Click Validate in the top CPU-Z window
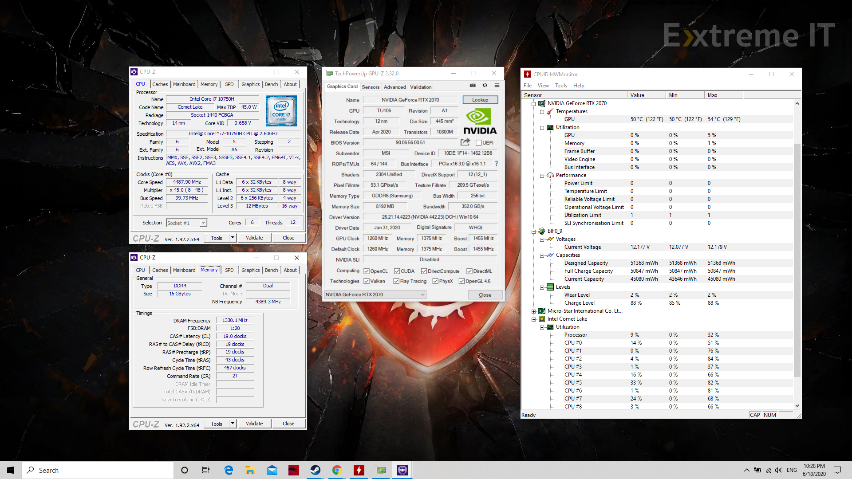This screenshot has height=479, width=852. (254, 238)
